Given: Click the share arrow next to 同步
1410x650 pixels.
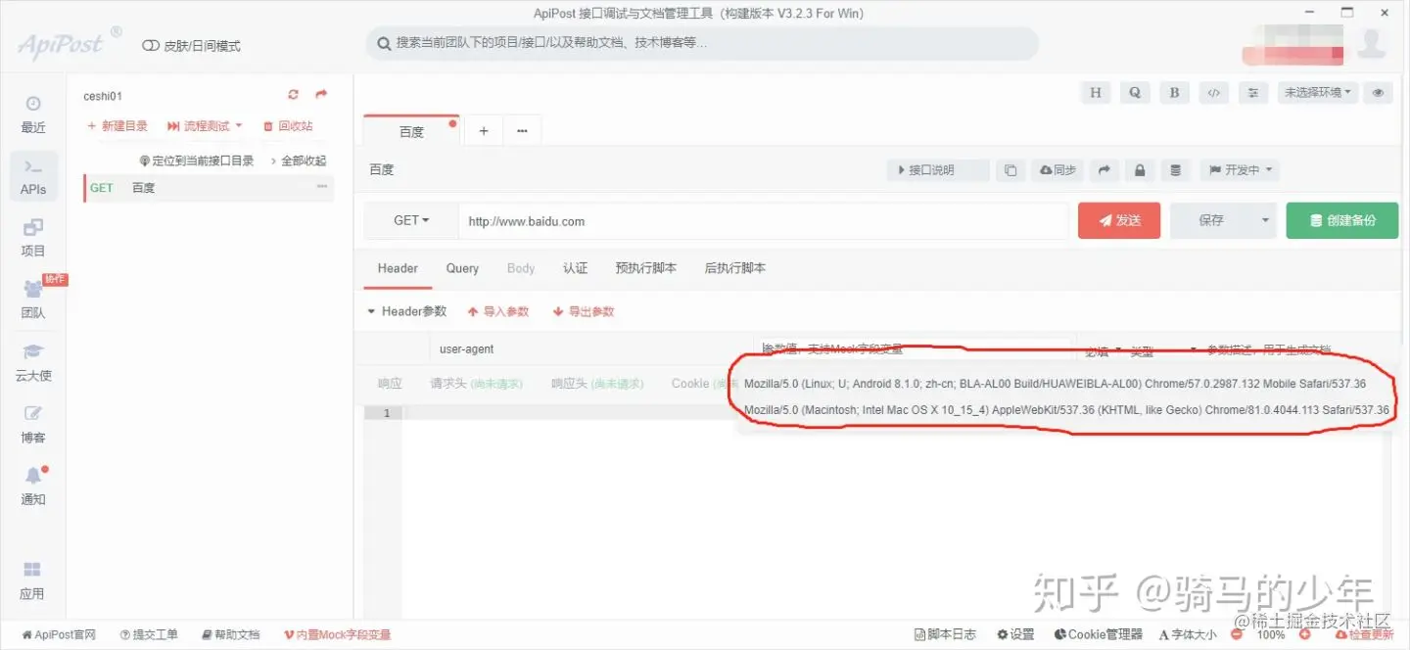Looking at the screenshot, I should click(1104, 170).
